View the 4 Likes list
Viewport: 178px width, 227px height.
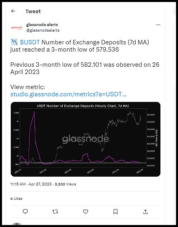pos(16,199)
